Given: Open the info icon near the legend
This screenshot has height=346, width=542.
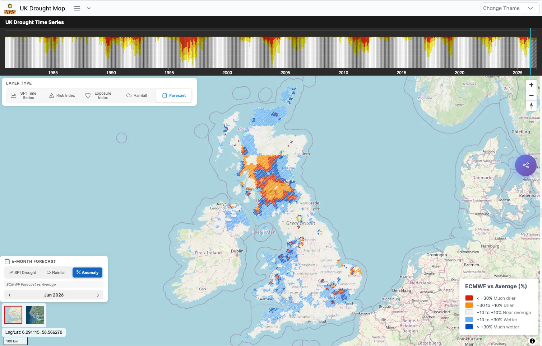Looking at the screenshot, I should [532, 340].
